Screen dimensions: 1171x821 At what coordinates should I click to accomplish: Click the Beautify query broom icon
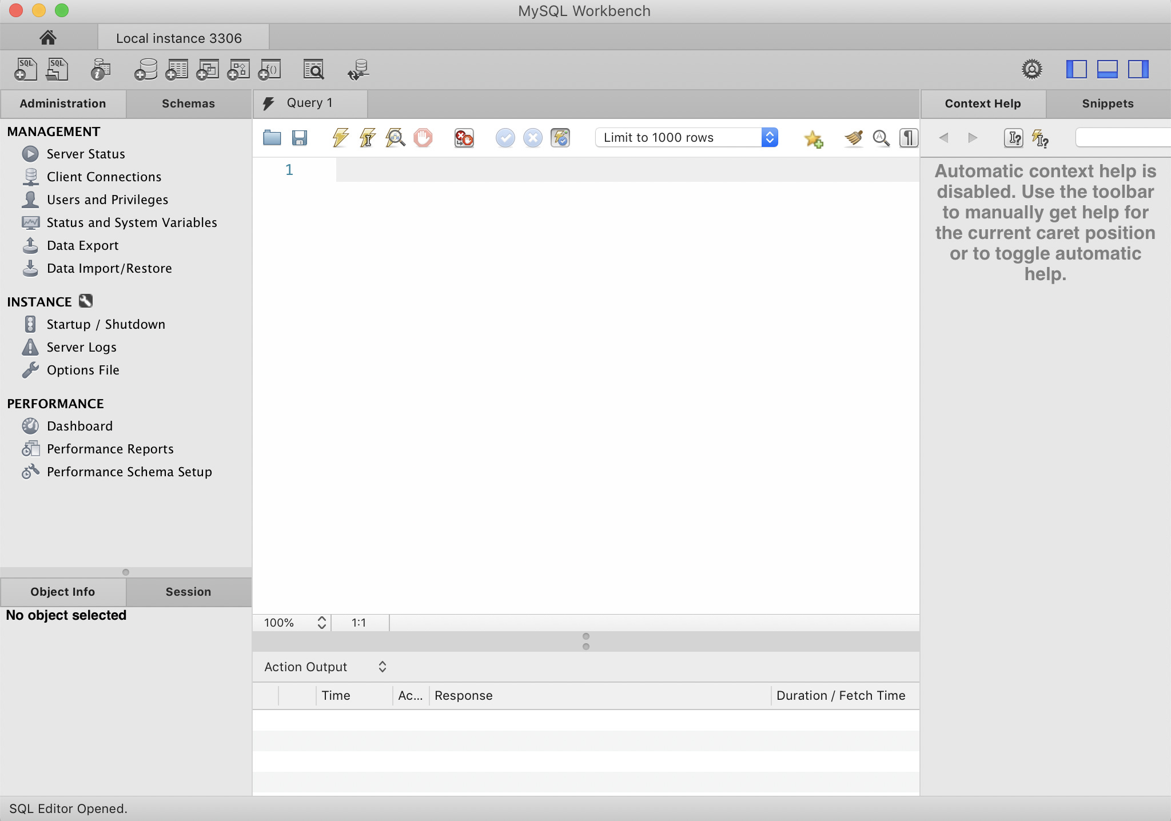(x=853, y=138)
